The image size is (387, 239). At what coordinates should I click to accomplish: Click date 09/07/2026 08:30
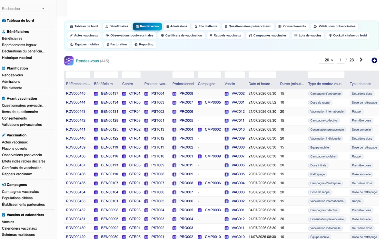[262, 183]
